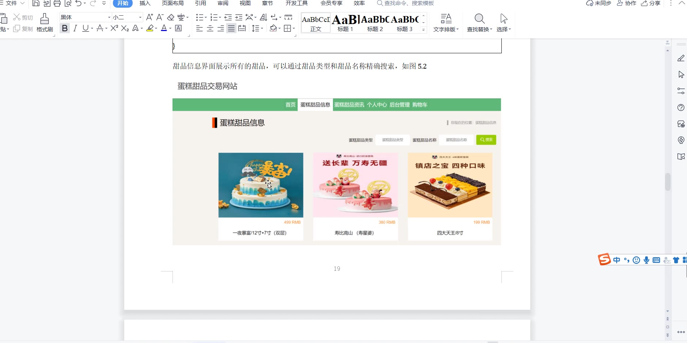Switch to the 引用 tab
Screen dimensions: 687x343
pos(201,3)
